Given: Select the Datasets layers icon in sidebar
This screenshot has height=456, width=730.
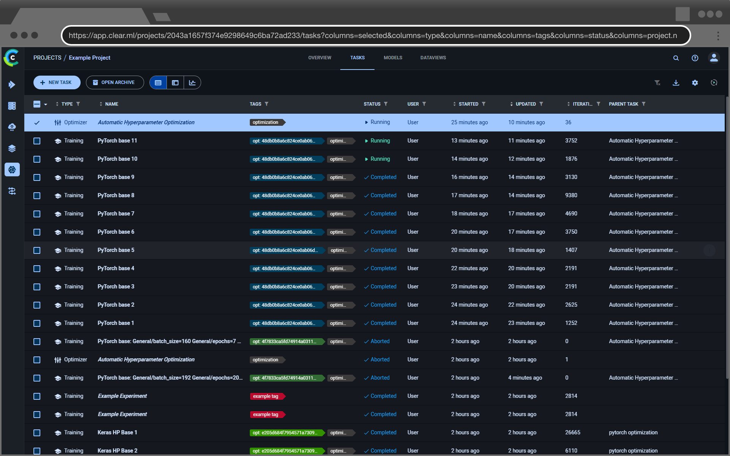Looking at the screenshot, I should (x=12, y=148).
